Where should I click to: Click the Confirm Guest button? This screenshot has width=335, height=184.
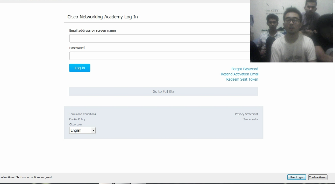click(318, 177)
